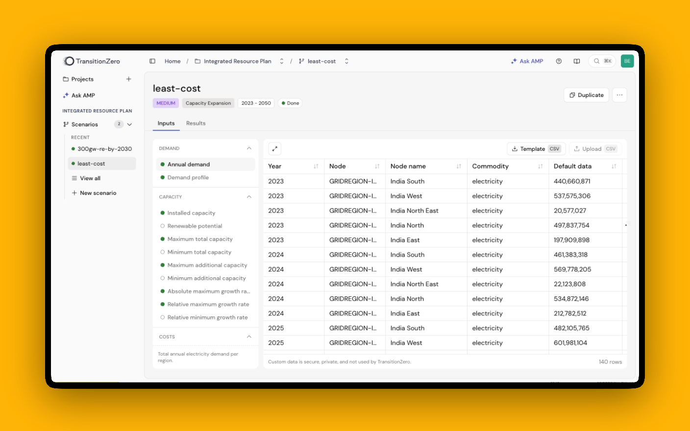Select the 300gw-re-by-2030 scenario
690x431 pixels.
coord(101,149)
